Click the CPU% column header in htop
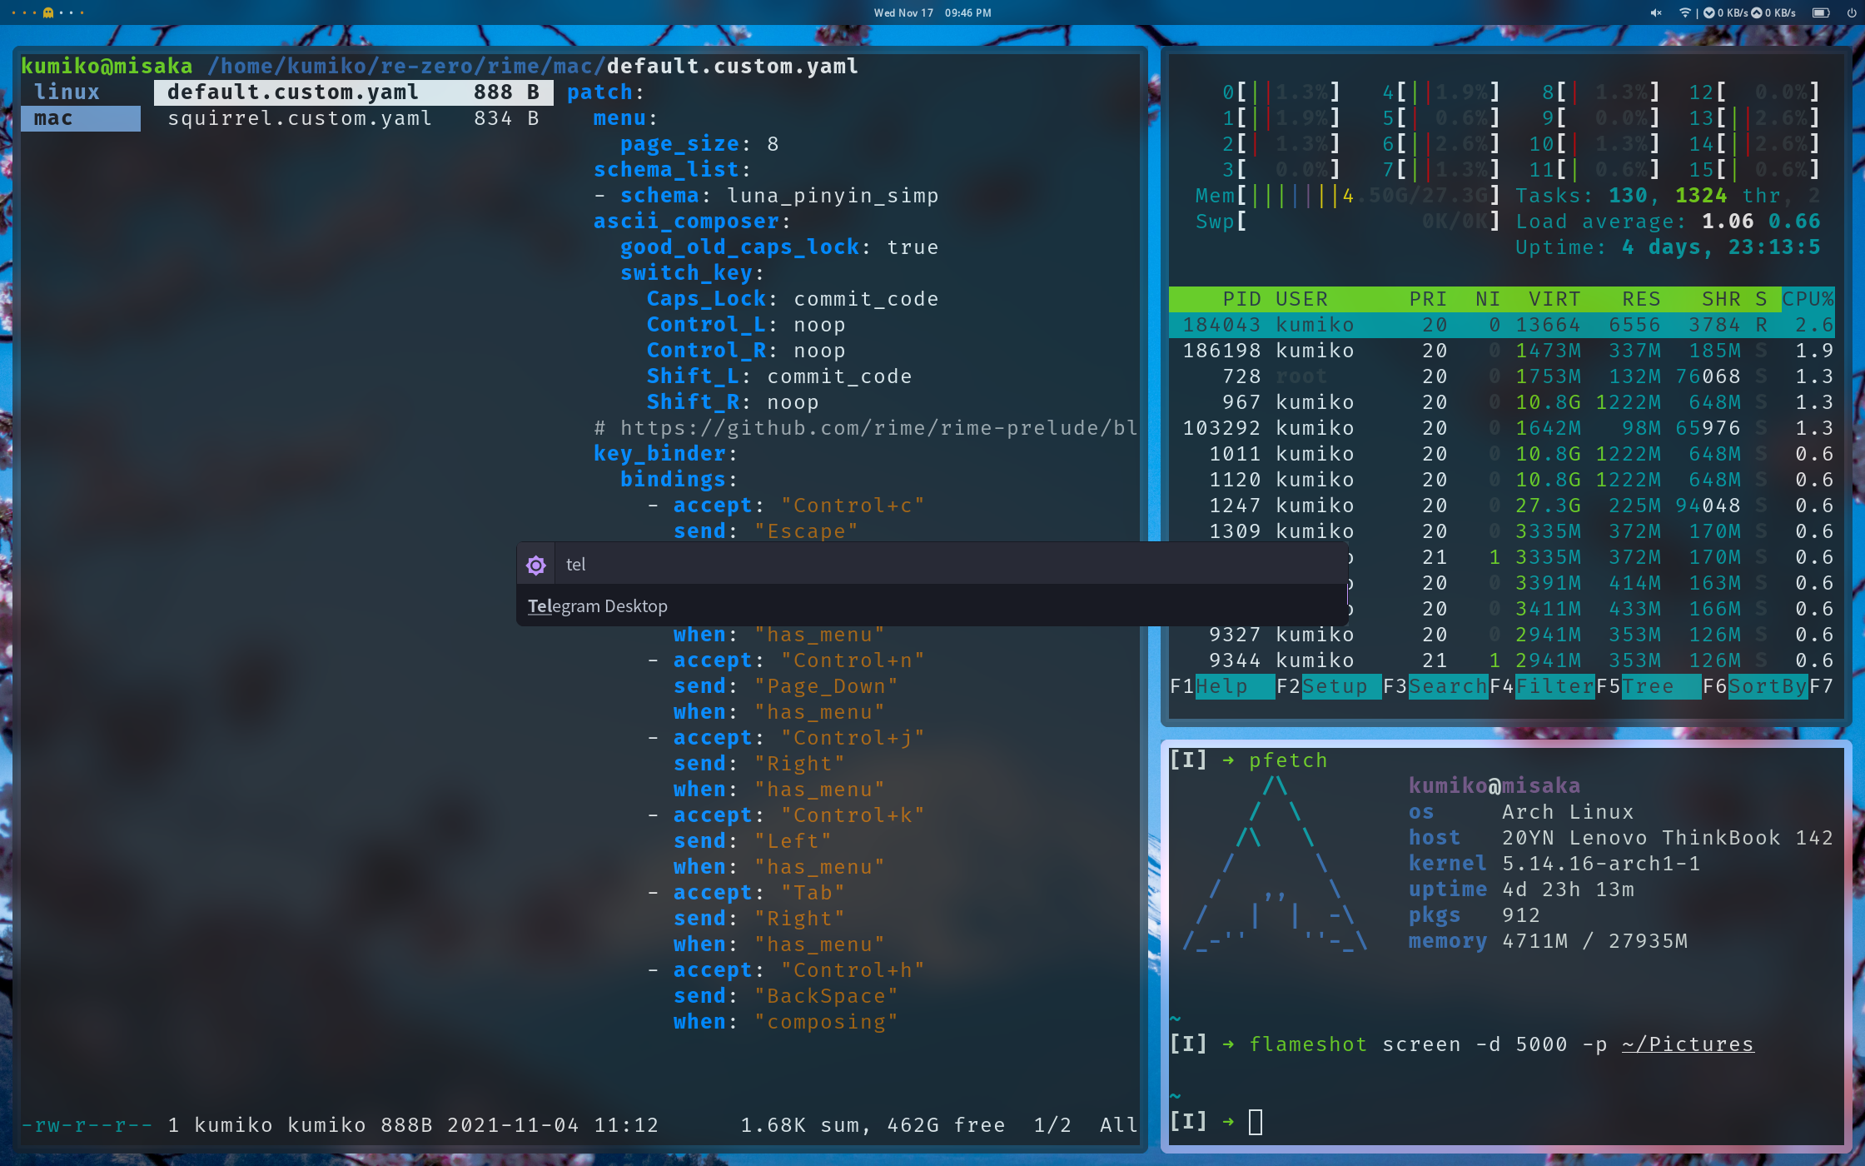The width and height of the screenshot is (1865, 1166). coord(1808,299)
